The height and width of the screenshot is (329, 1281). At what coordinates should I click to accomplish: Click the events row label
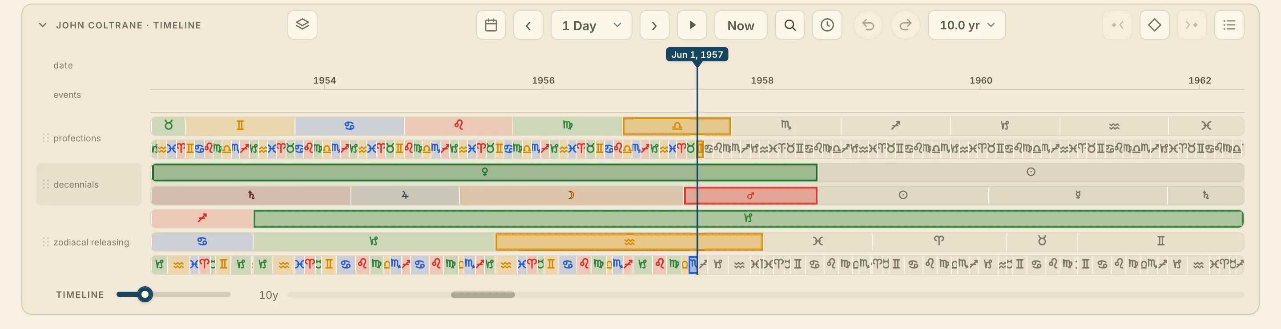[x=67, y=94]
